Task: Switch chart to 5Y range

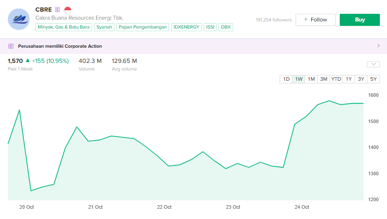Action: tap(374, 79)
